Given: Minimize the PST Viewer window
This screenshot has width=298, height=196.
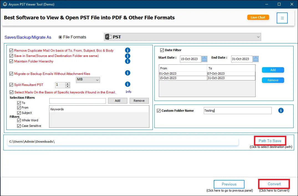Looking at the screenshot, I should pyautogui.click(x=267, y=4).
